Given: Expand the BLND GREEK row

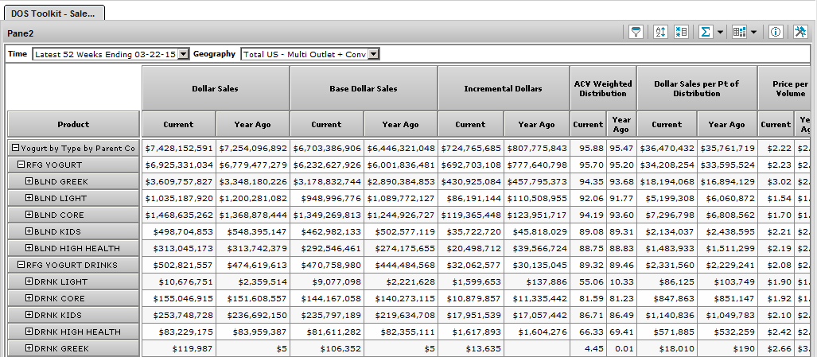Looking at the screenshot, I should coord(29,181).
